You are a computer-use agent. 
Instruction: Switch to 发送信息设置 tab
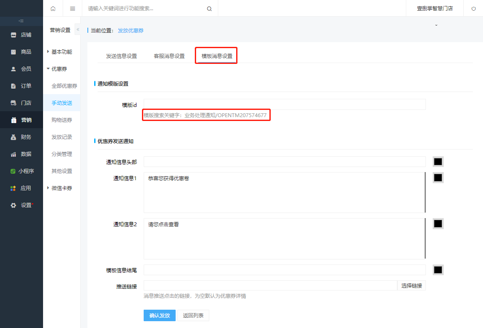pyautogui.click(x=121, y=56)
